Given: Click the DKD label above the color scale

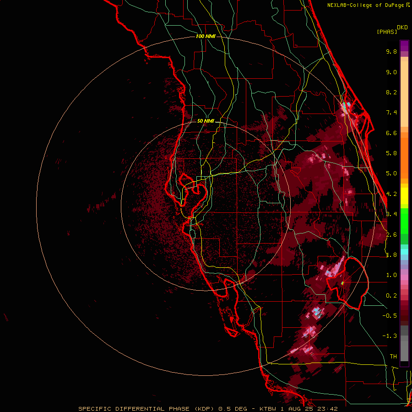Looking at the screenshot, I should point(402,27).
